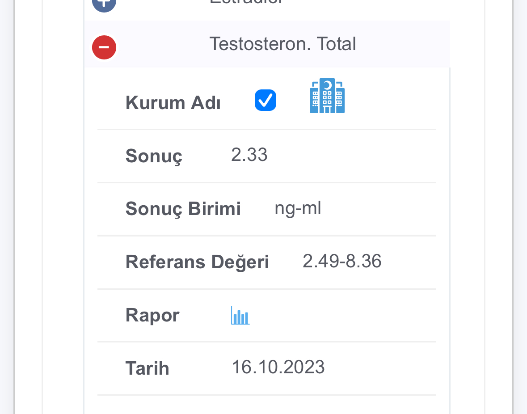Open the Rapor bar chart icon
Viewport: 527px width, 414px height.
point(240,315)
